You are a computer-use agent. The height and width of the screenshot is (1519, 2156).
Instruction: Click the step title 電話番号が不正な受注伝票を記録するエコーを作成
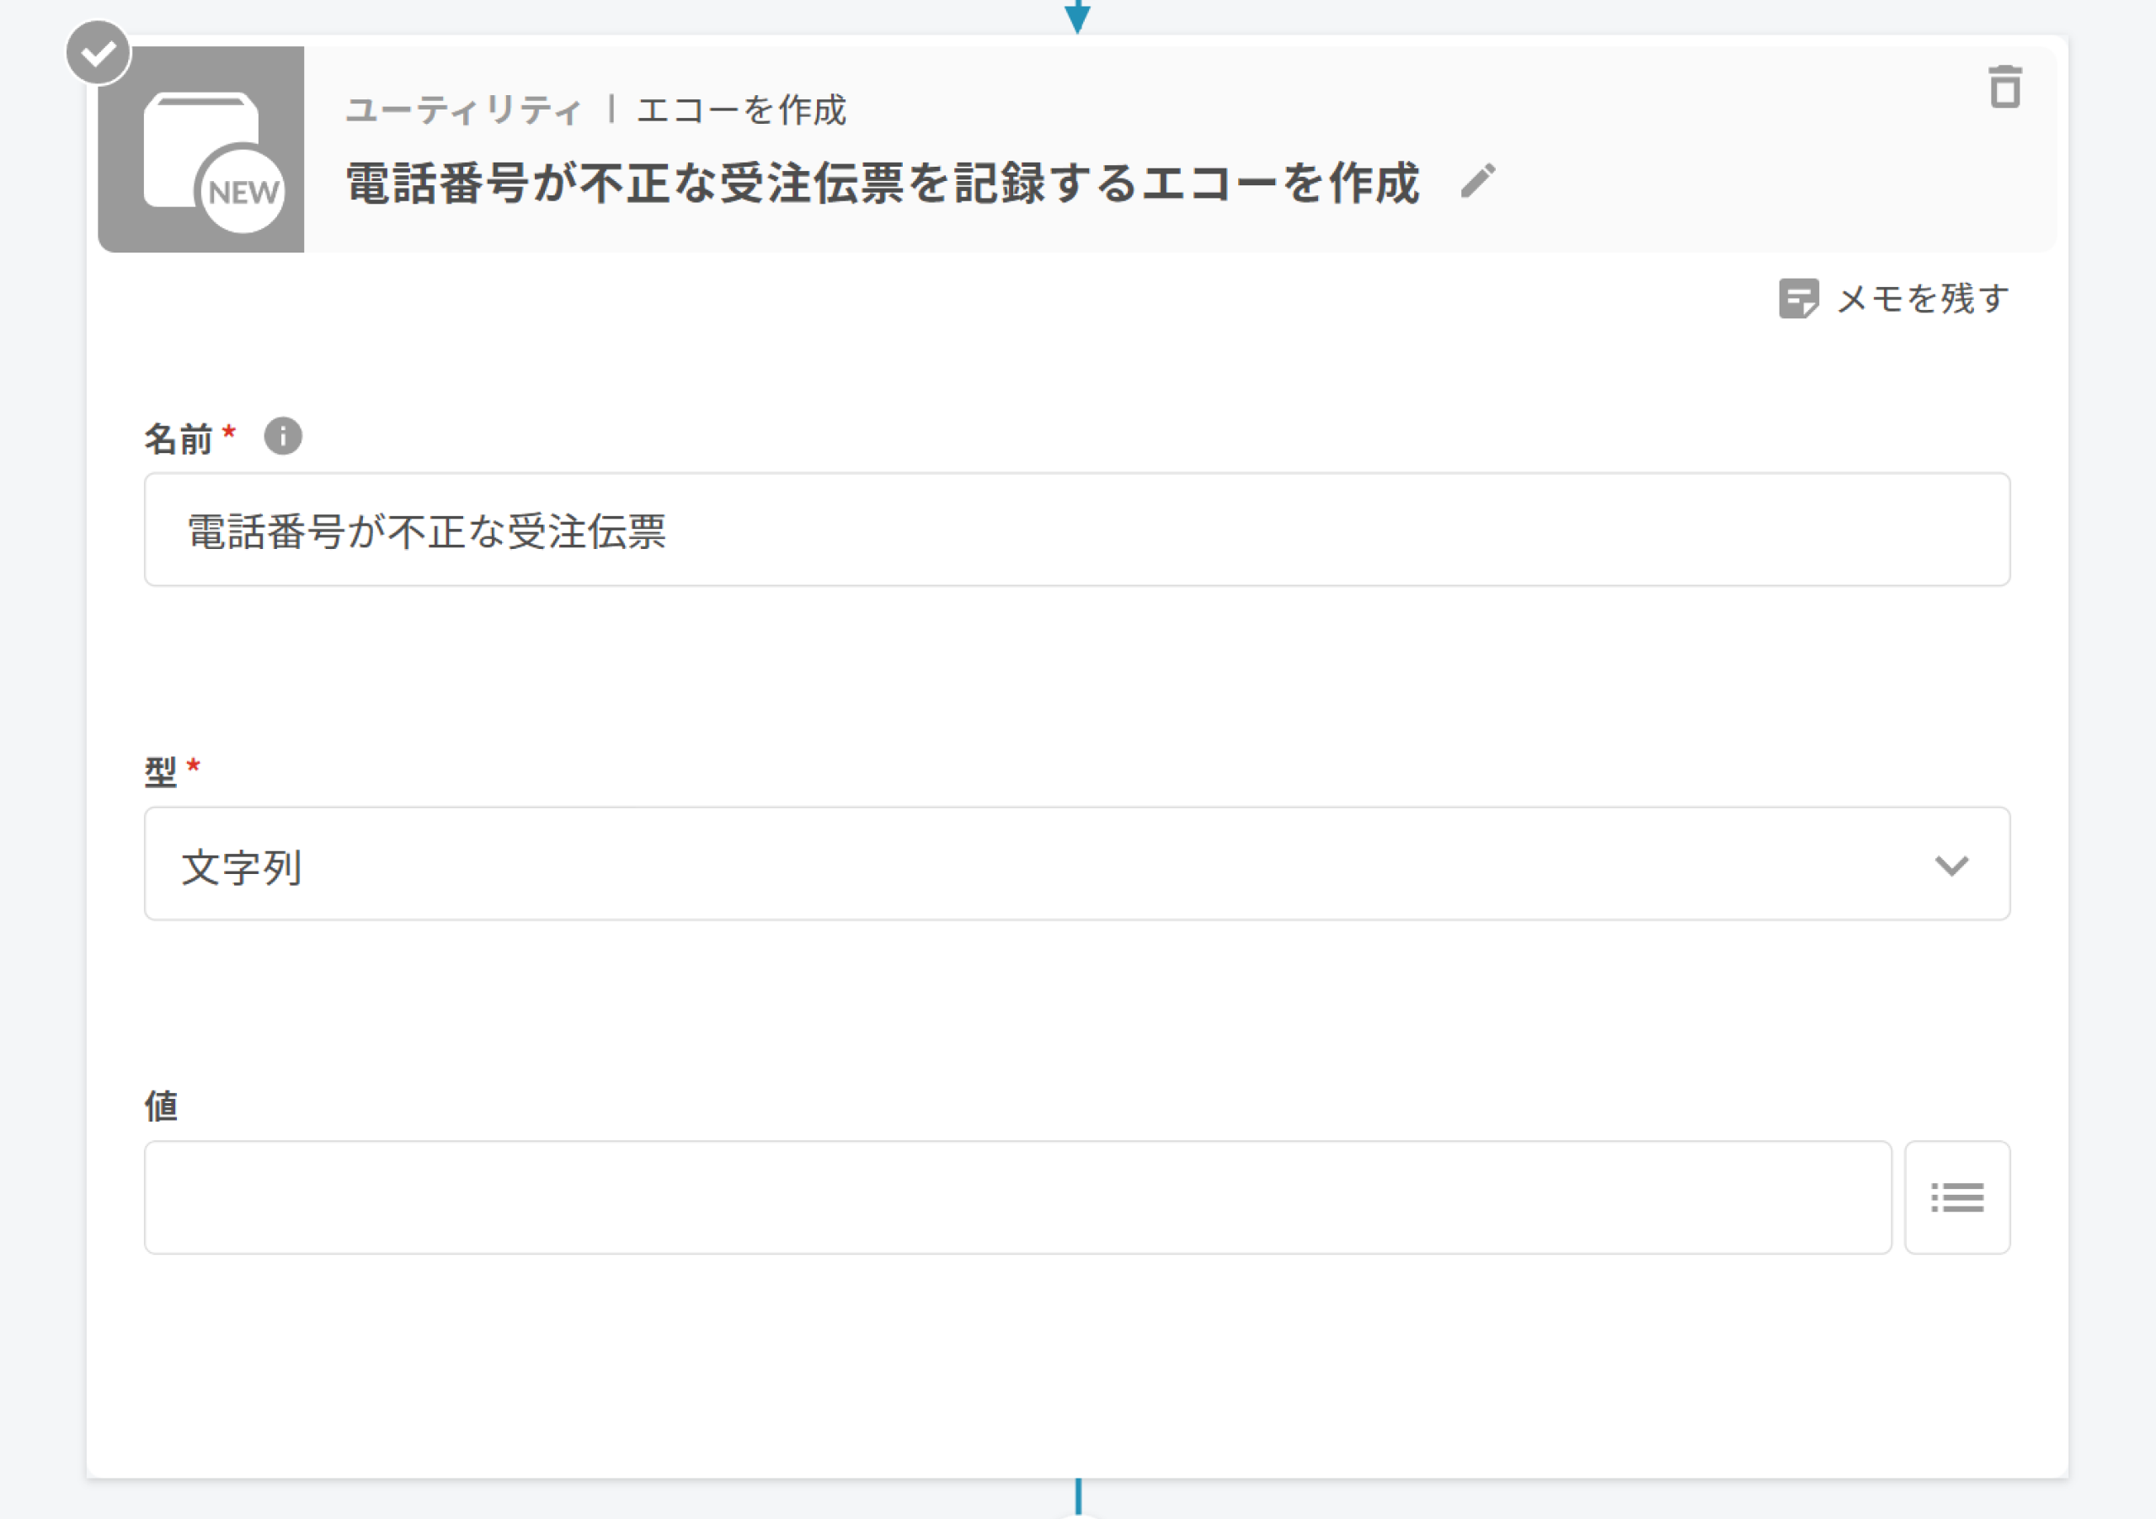click(x=882, y=183)
